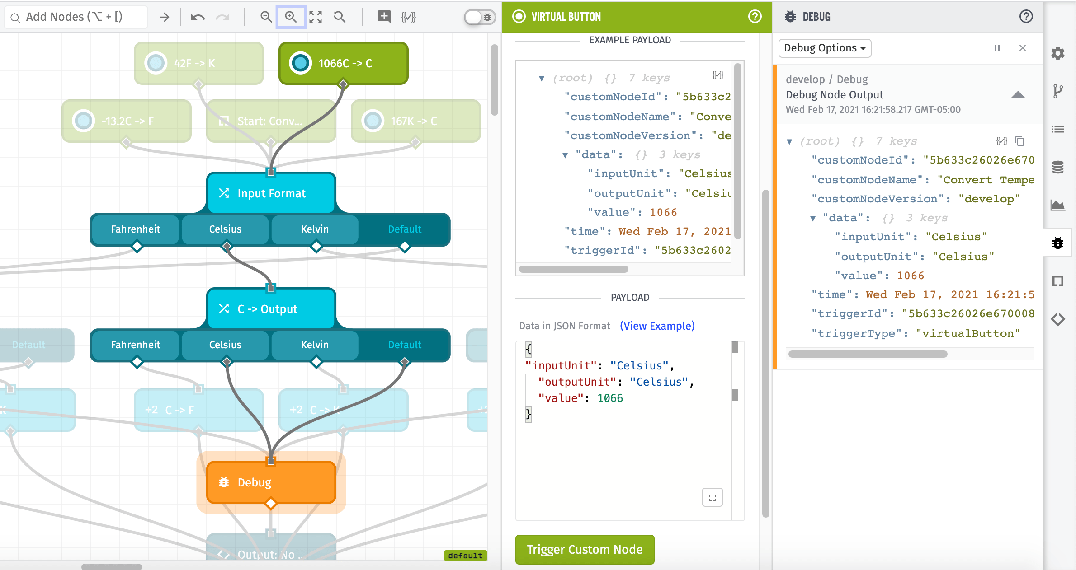Click "customNodeVersion" line in debug output
Viewport: 1076px width, 570px height.
pos(916,199)
